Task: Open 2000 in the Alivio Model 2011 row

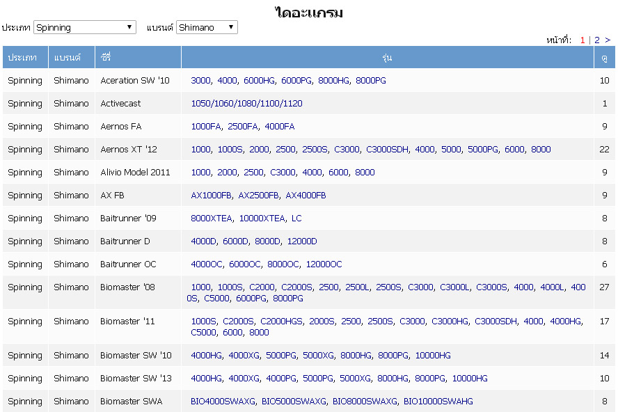Action: point(227,173)
